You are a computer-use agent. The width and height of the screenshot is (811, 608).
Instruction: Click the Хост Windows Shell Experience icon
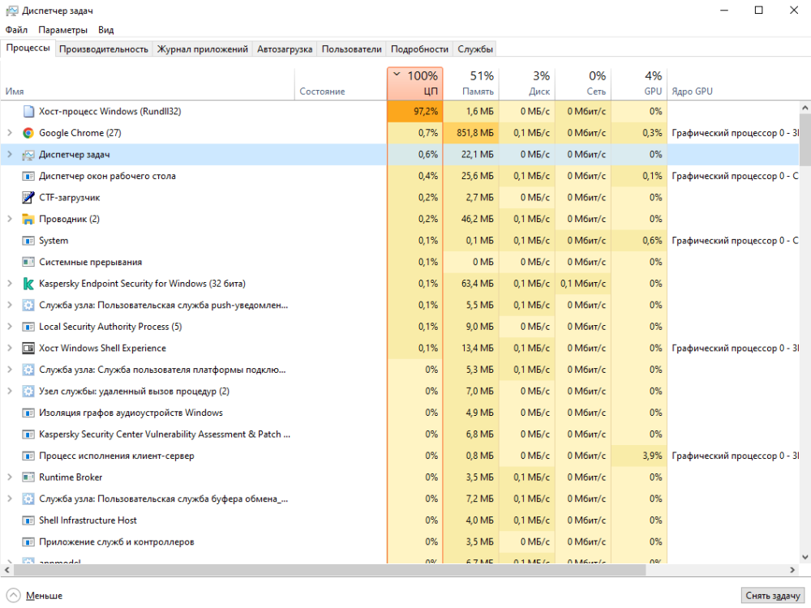(28, 348)
